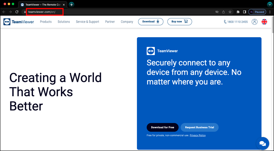The image size is (274, 151).
Task: Toggle the browser side panel icon
Action: coord(244,12)
